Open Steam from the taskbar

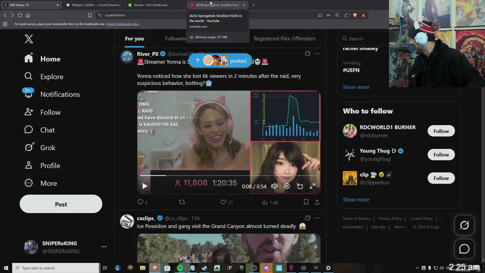[204, 268]
